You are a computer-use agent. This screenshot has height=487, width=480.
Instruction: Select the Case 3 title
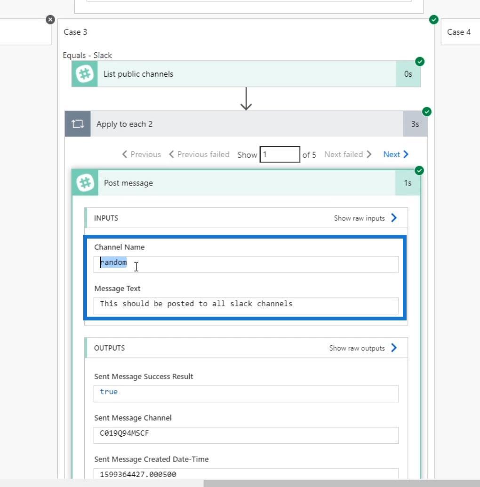75,32
